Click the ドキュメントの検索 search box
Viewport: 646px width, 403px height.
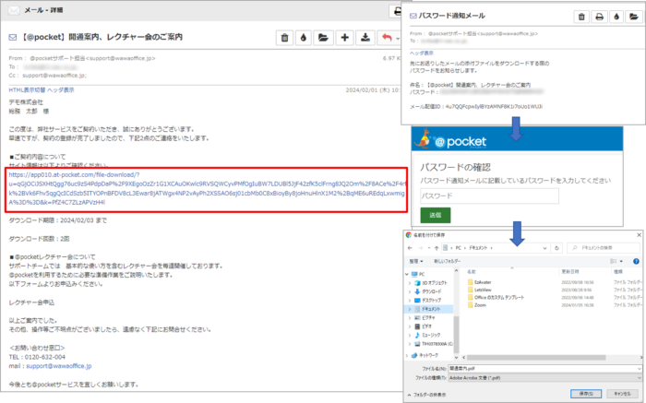click(604, 248)
